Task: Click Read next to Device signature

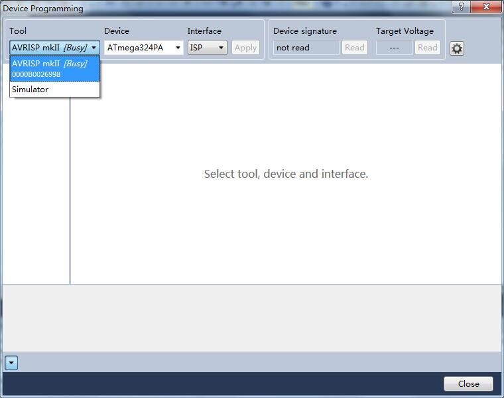Action: [x=355, y=48]
